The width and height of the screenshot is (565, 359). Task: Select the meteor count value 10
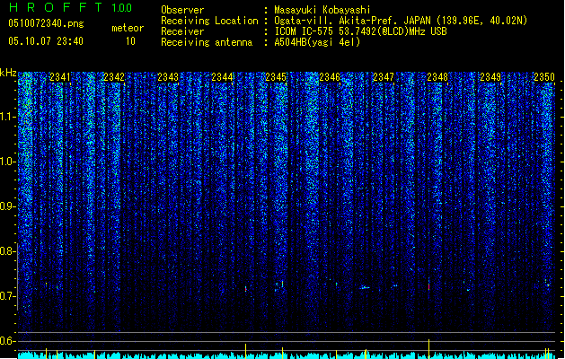[130, 41]
